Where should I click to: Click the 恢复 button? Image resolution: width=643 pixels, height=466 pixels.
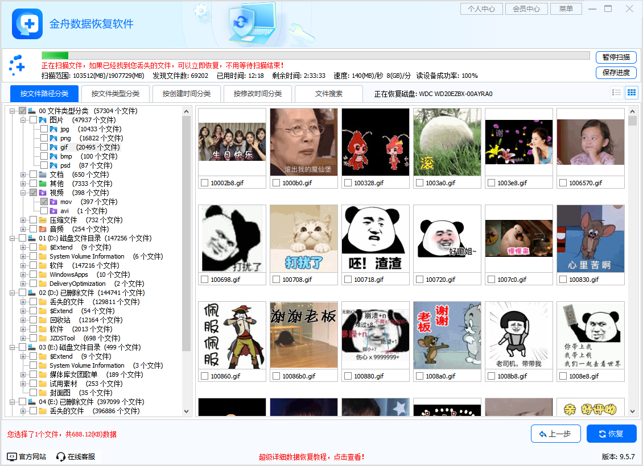click(612, 434)
